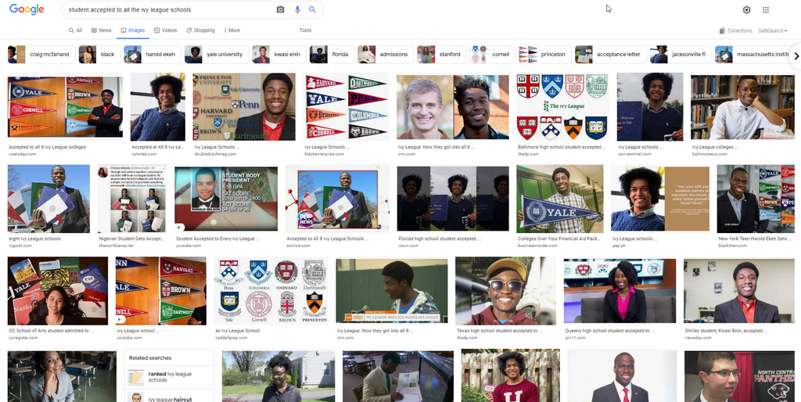Open the businessinsider.com Yale pennant image
This screenshot has height=402, width=801.
(560, 199)
